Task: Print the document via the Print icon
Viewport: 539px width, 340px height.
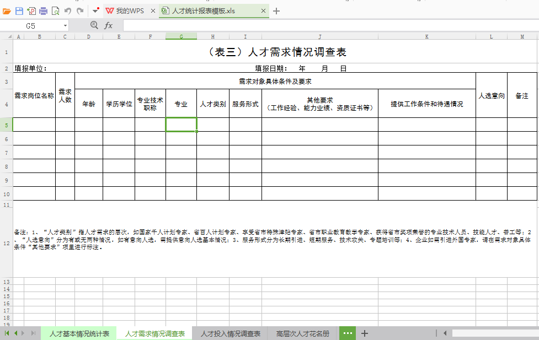Action: pos(44,9)
